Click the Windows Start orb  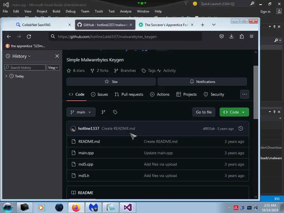click(x=7, y=207)
